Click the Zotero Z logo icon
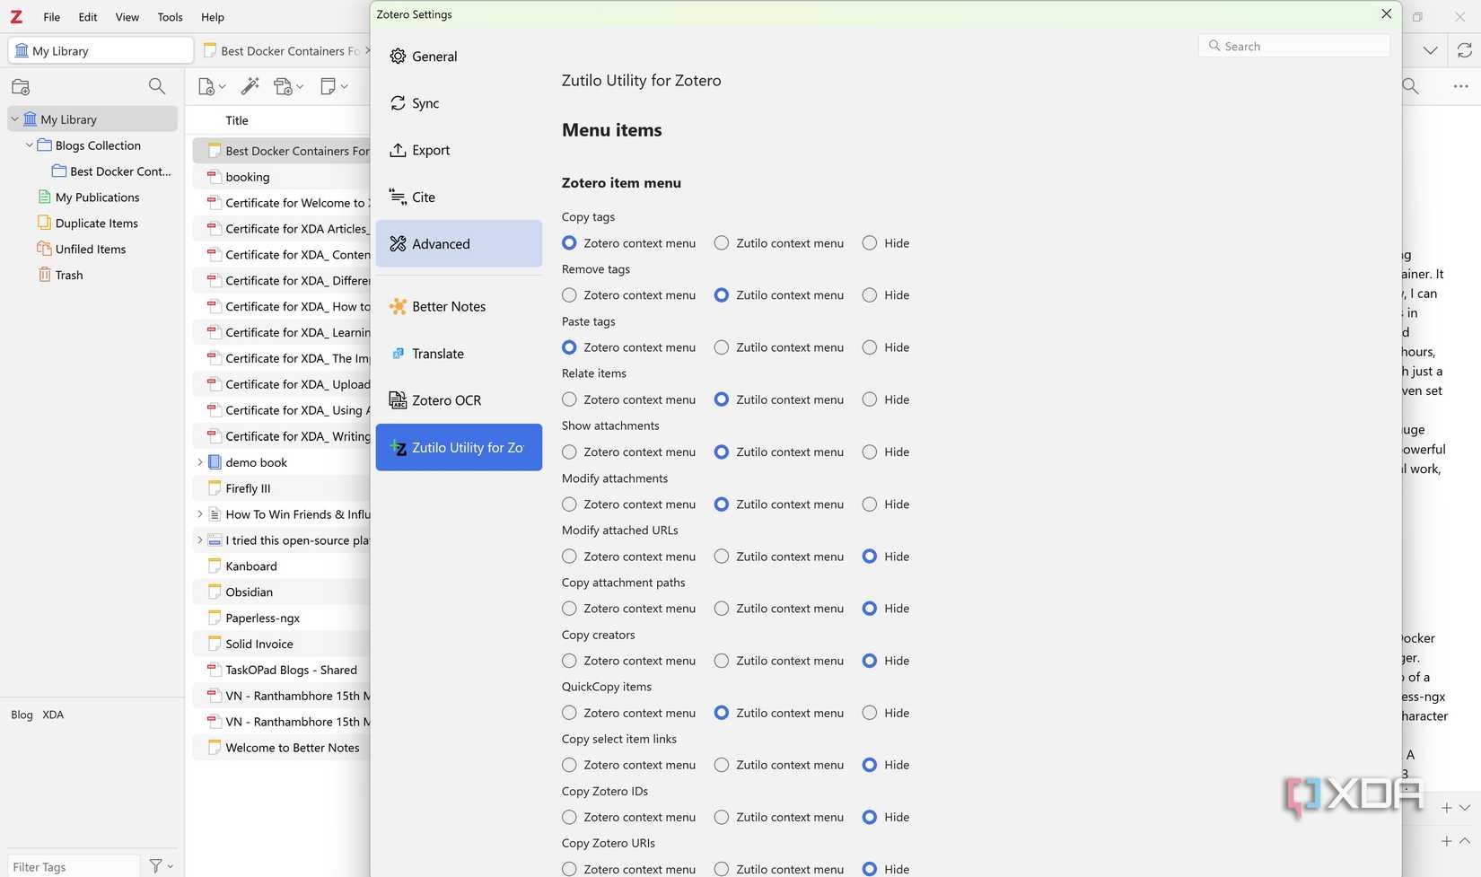Viewport: 1481px width, 877px height. tap(16, 16)
